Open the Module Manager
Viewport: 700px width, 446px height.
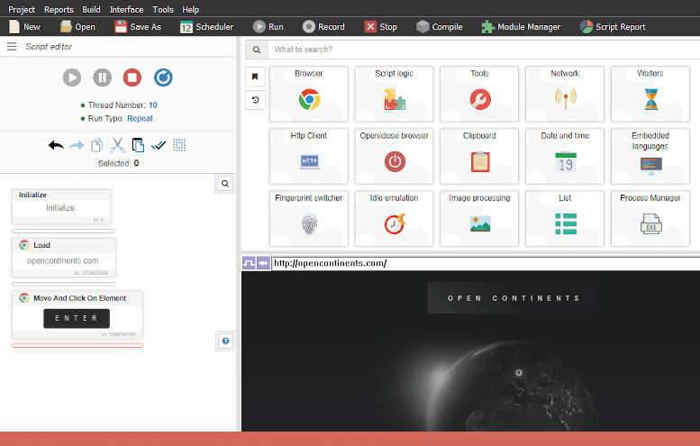click(521, 27)
